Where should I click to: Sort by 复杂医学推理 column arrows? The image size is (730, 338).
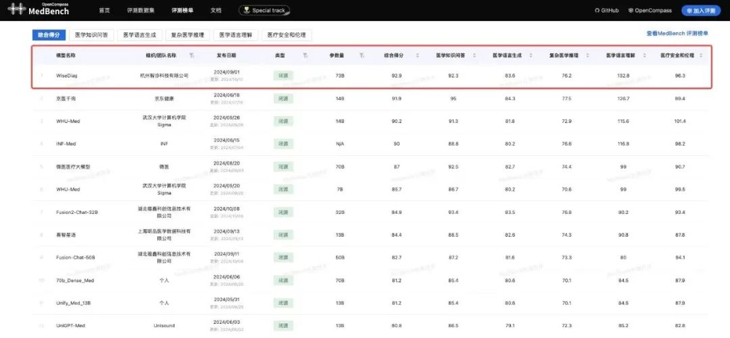tap(587, 55)
